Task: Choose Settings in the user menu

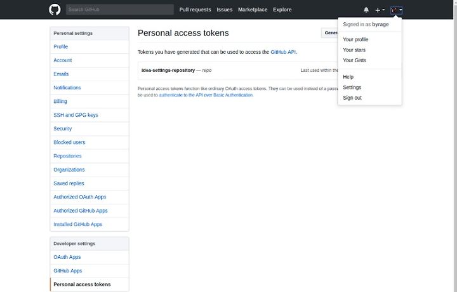Action: pyautogui.click(x=369, y=88)
